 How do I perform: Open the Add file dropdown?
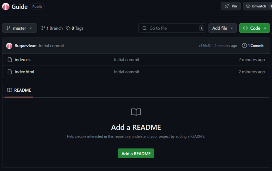pyautogui.click(x=222, y=28)
